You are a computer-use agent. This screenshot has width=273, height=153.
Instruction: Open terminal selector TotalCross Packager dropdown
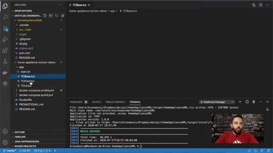click(x=217, y=102)
